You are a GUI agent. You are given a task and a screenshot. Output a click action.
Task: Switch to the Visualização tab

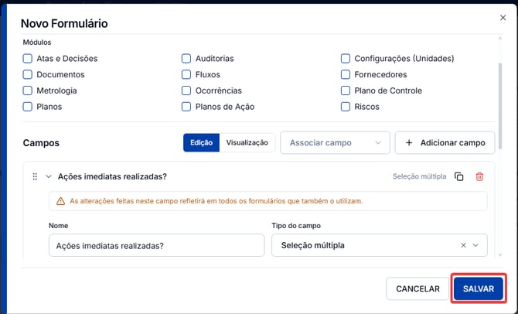click(247, 143)
